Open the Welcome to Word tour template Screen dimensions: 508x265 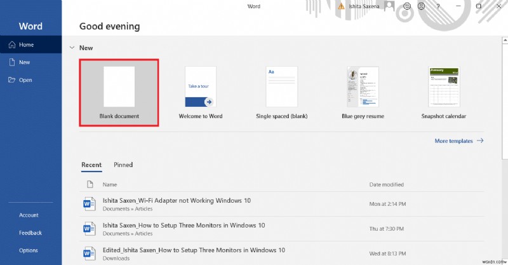201,92
